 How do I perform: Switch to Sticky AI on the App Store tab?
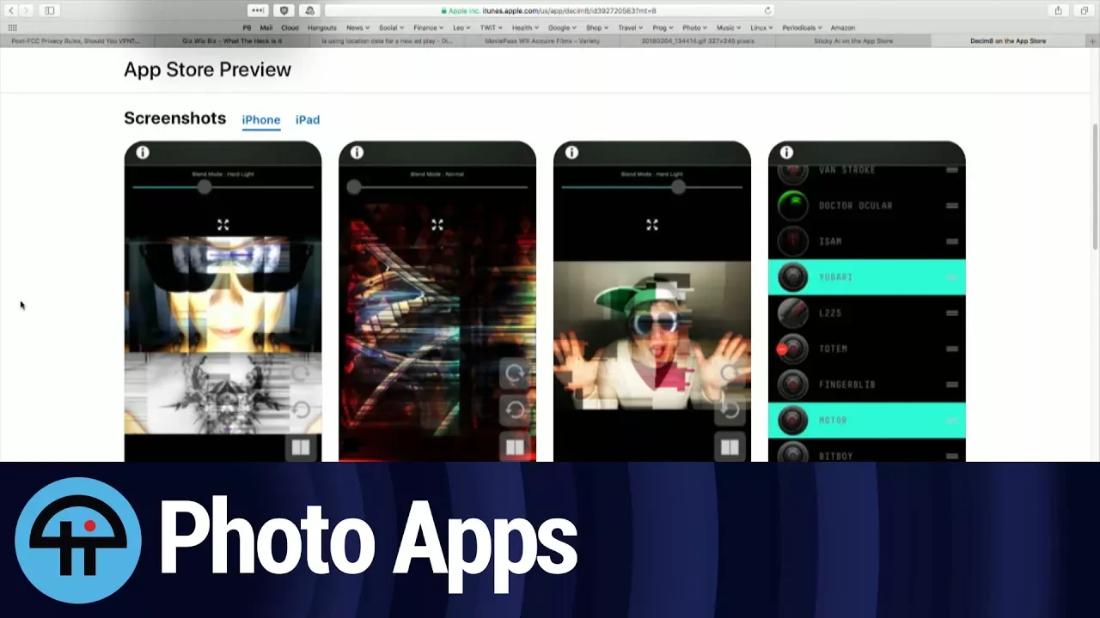(853, 40)
